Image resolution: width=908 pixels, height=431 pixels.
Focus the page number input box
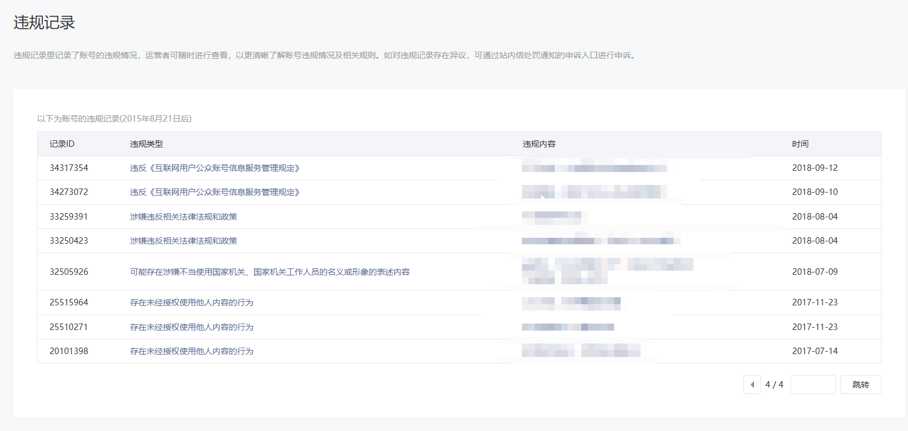click(x=813, y=385)
